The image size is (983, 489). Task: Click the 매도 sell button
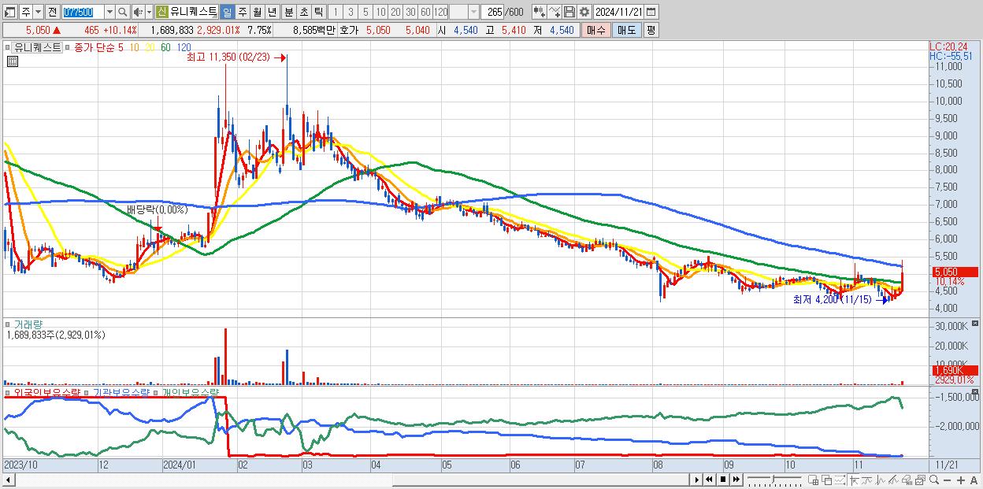tap(626, 30)
